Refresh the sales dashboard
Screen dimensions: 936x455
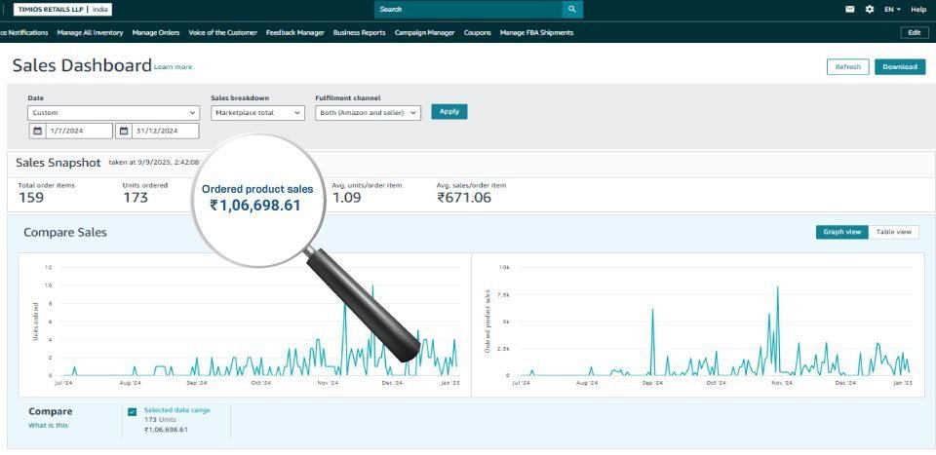(x=847, y=67)
